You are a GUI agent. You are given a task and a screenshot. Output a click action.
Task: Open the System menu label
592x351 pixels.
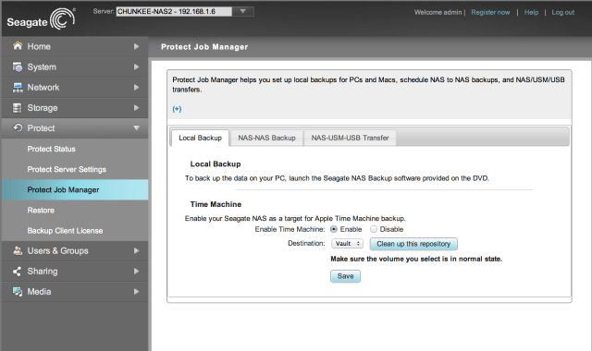42,67
